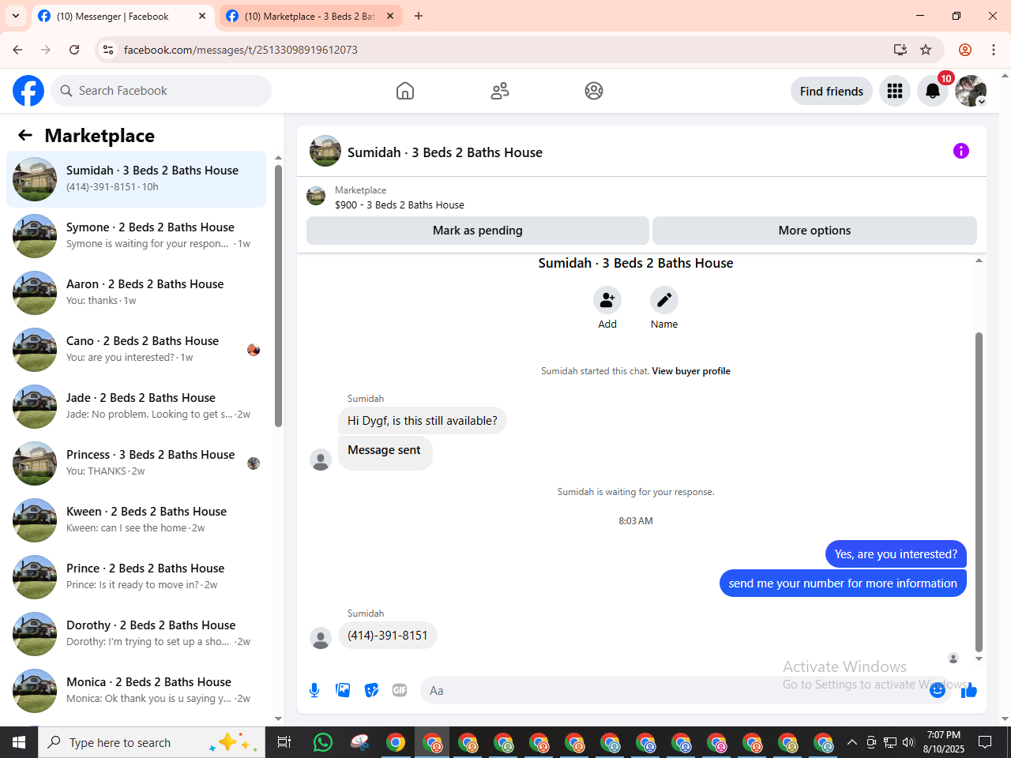Record a voice clip with microphone icon

(x=314, y=690)
